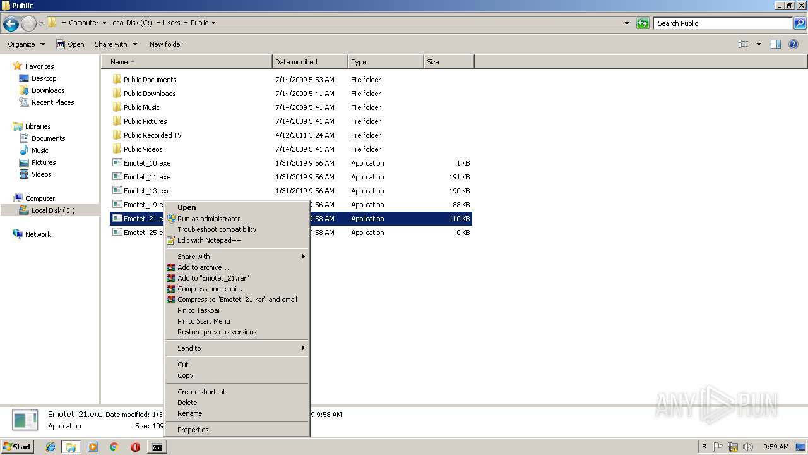The image size is (808, 455).
Task: Open the Videos library
Action: (41, 174)
